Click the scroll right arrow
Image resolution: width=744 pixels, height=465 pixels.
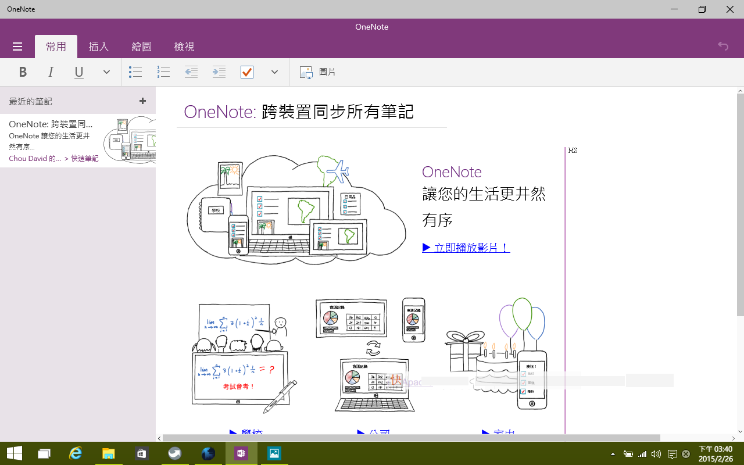coord(733,438)
